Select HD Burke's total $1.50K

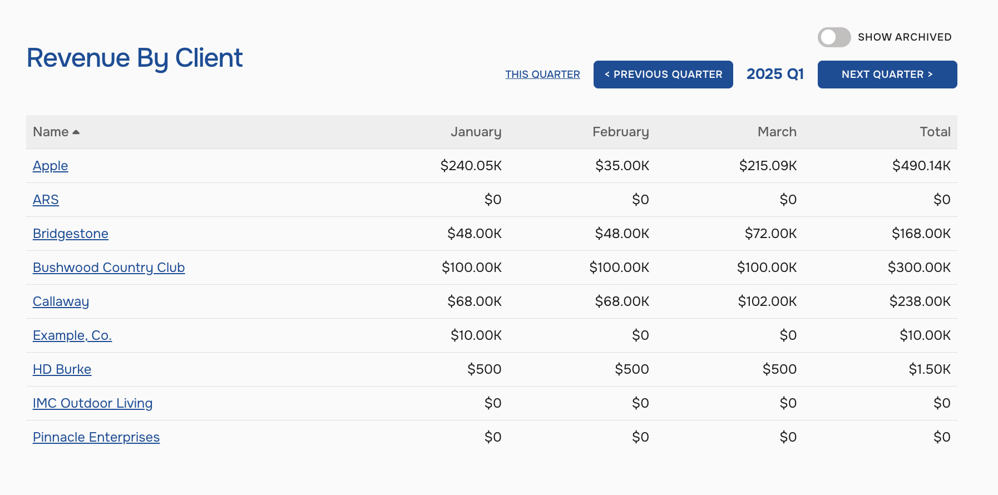pyautogui.click(x=930, y=369)
